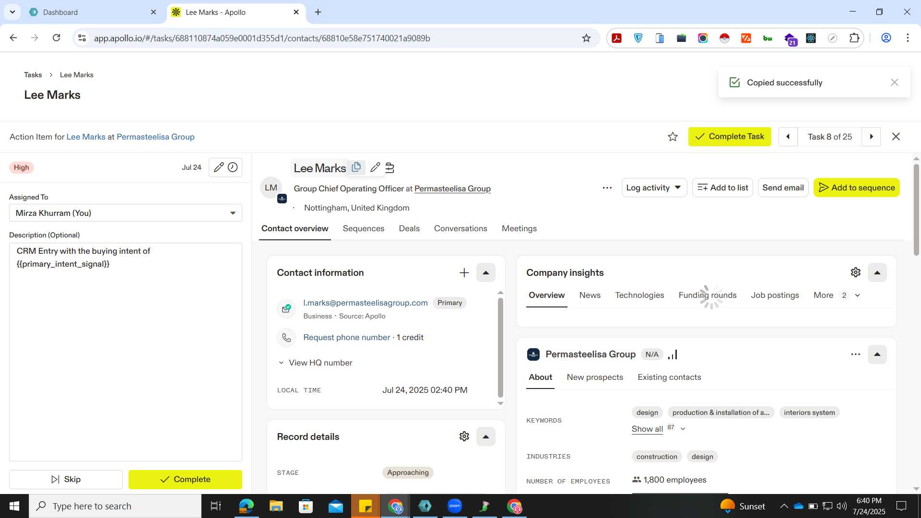This screenshot has width=921, height=518.
Task: Add new contact information plus icon
Action: 464,273
